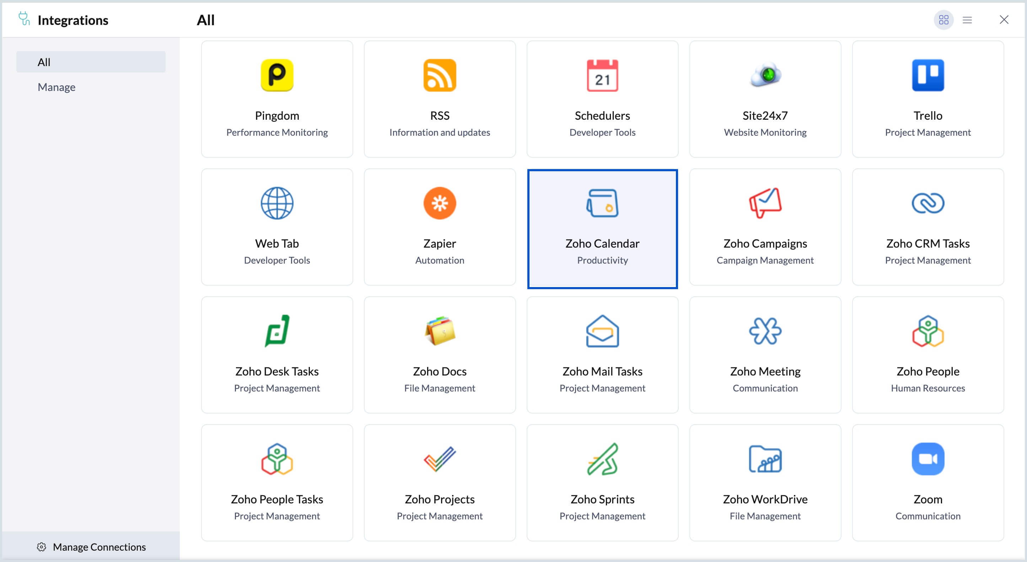Open Zoho CRM Tasks integration

(x=928, y=227)
